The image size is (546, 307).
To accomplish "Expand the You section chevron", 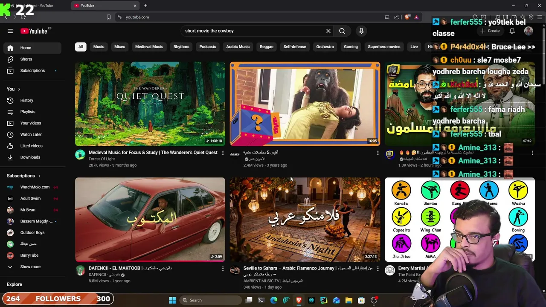I will point(19,89).
